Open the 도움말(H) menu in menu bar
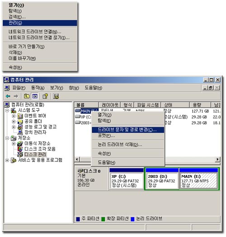 tap(94, 88)
